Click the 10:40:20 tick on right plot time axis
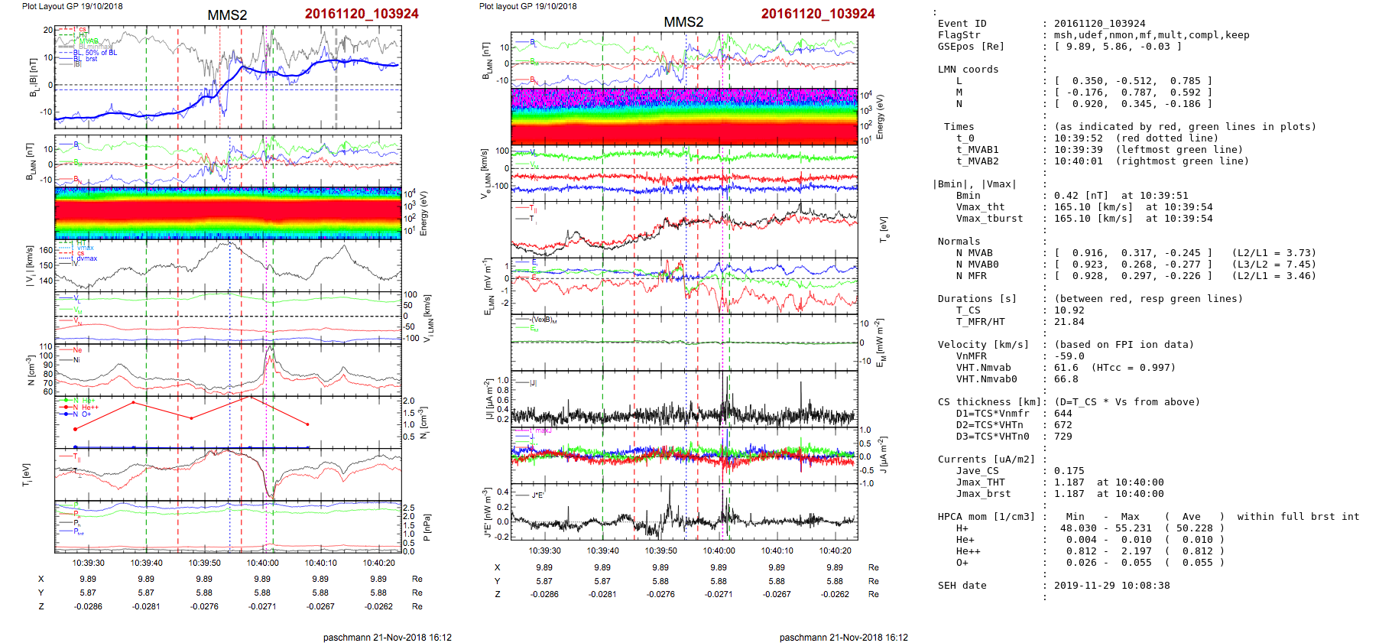This screenshot has height=643, width=1379. pos(835,550)
